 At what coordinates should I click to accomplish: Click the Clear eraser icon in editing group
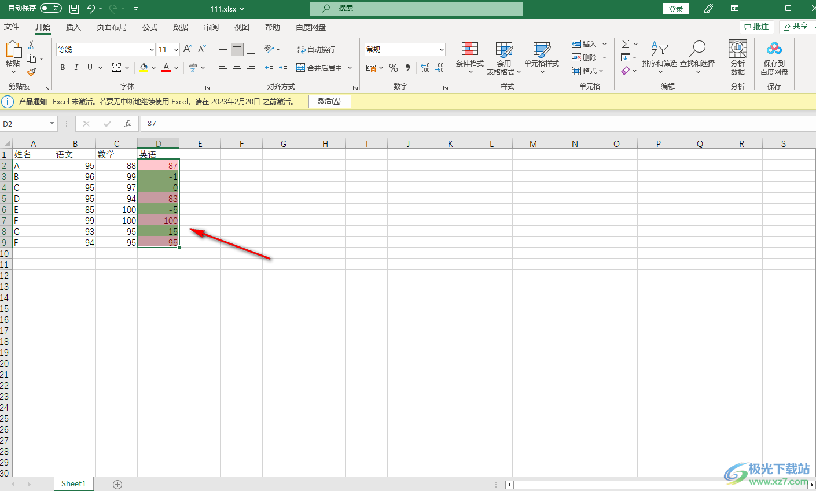pyautogui.click(x=625, y=71)
